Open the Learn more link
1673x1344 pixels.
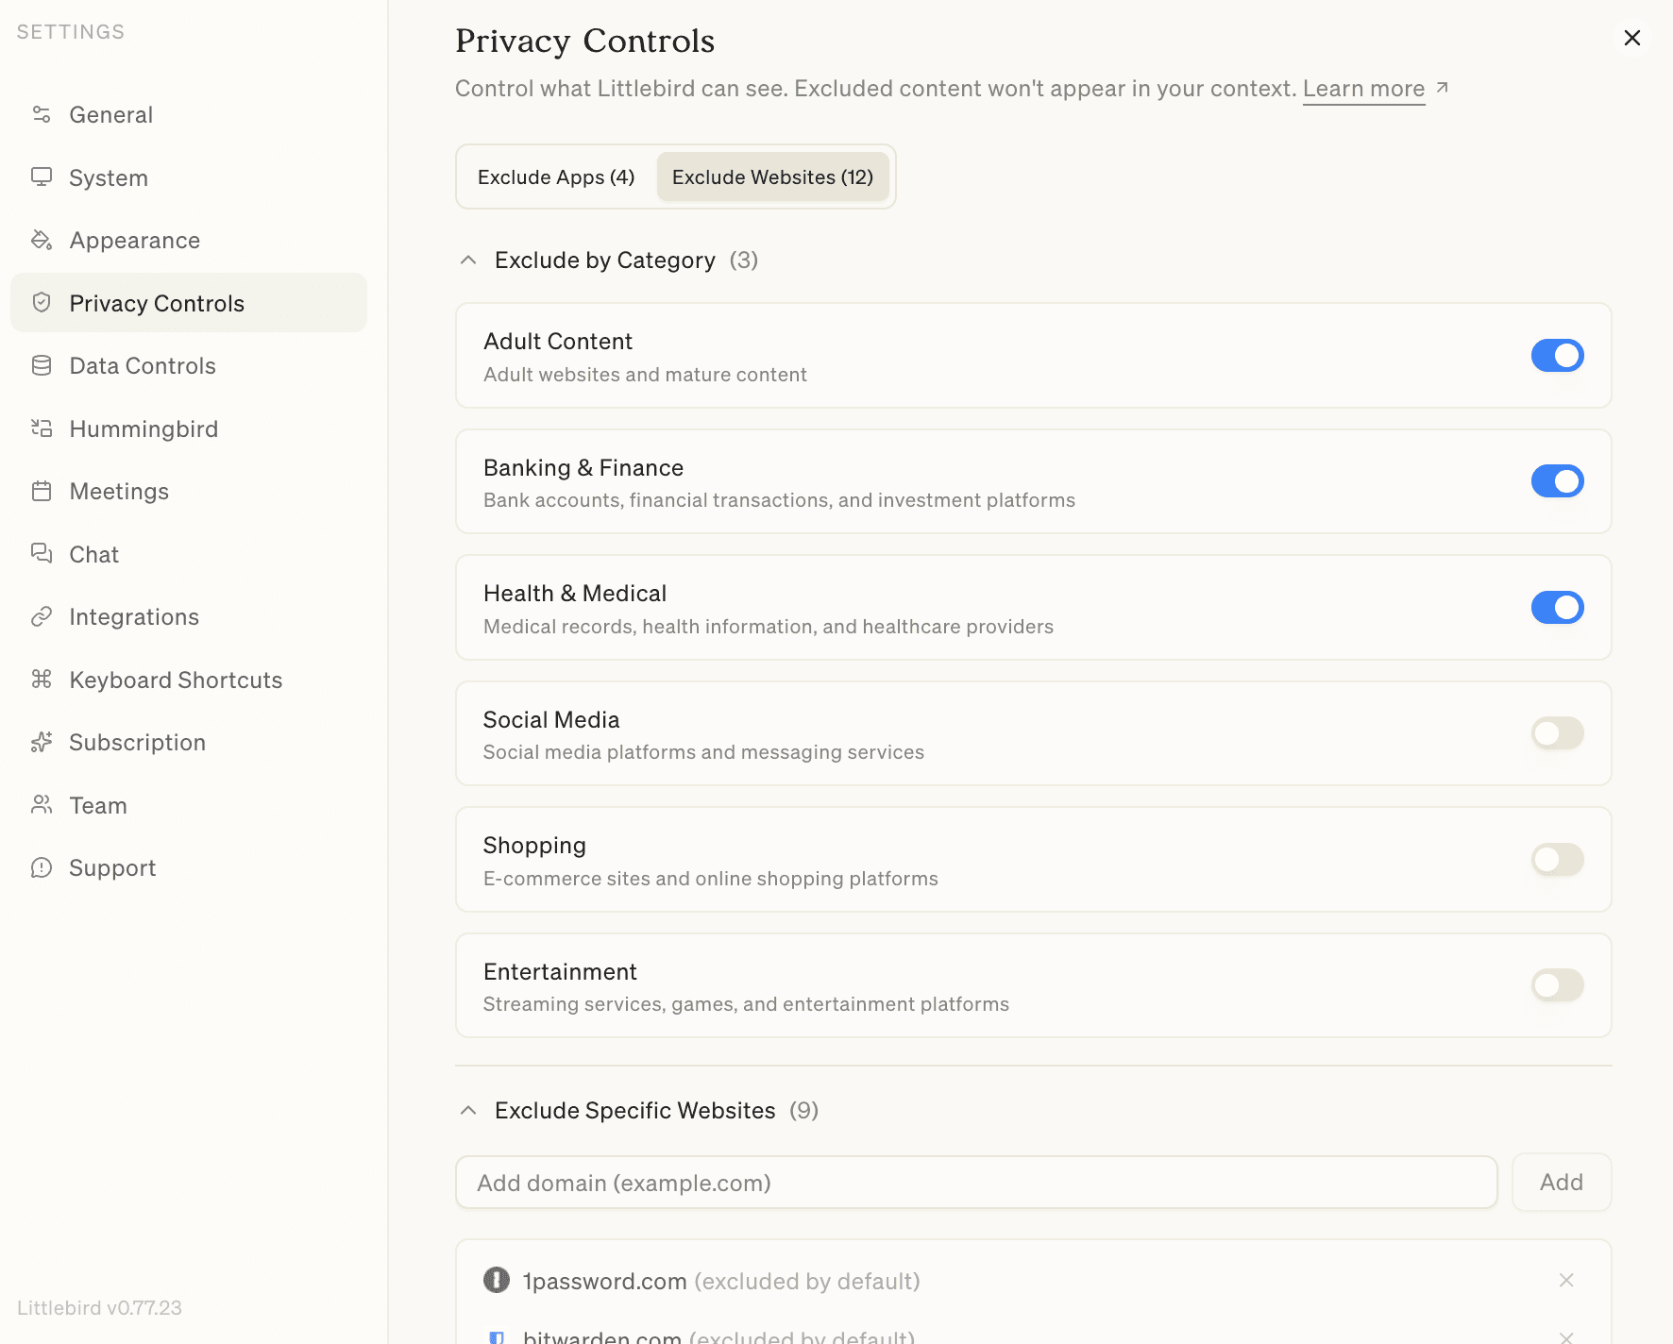(1363, 88)
